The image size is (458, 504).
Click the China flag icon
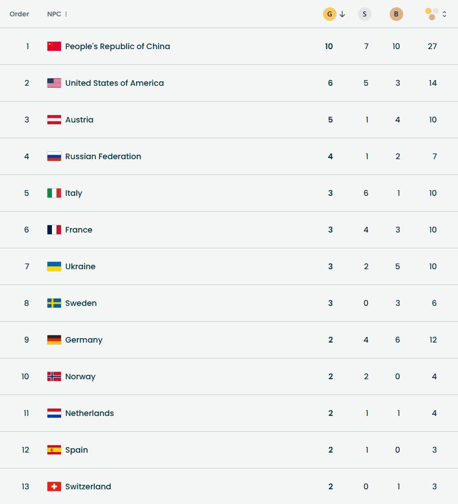tap(54, 46)
